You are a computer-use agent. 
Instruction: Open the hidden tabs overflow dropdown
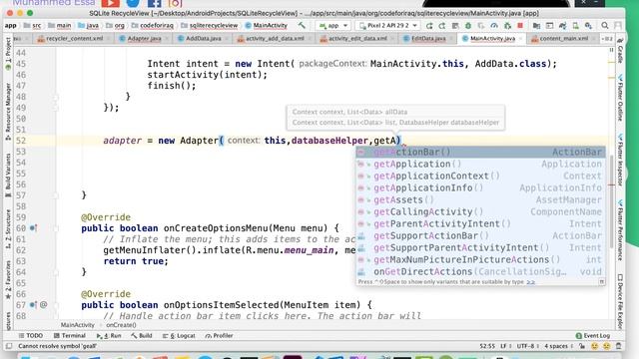[607, 39]
